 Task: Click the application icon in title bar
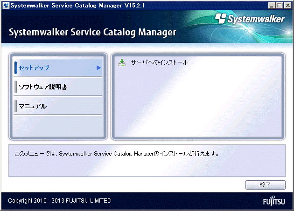click(5, 5)
